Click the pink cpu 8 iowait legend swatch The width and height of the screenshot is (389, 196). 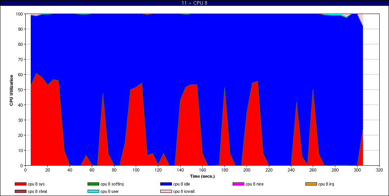click(166, 192)
